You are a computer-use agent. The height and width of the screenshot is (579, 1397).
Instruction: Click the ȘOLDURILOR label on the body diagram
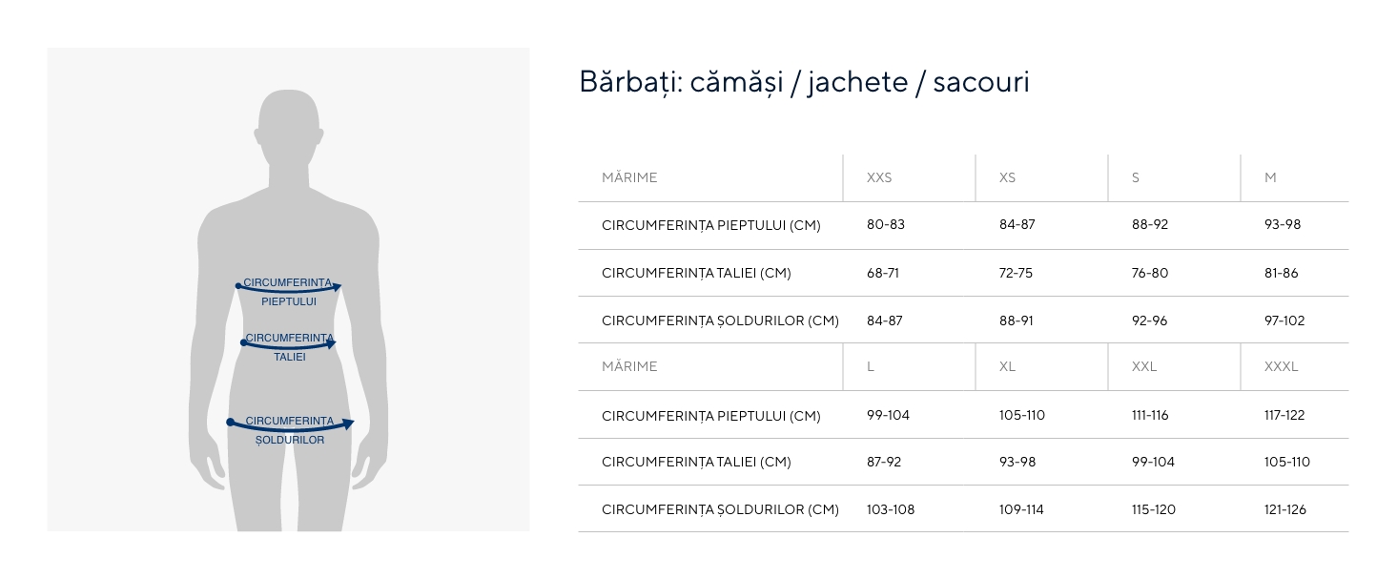click(x=290, y=441)
